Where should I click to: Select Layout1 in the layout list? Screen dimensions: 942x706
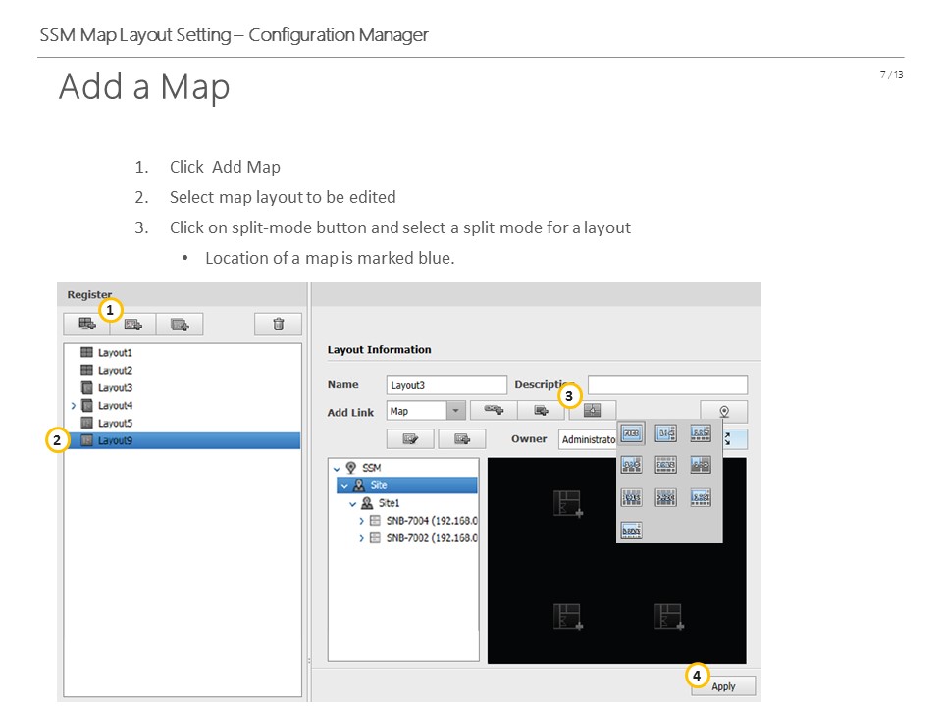click(115, 352)
